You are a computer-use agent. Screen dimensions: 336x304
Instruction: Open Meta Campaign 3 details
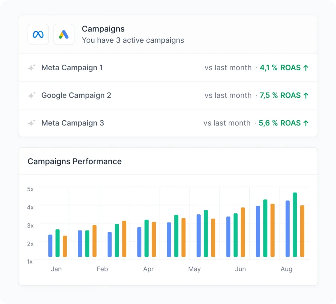(x=73, y=123)
